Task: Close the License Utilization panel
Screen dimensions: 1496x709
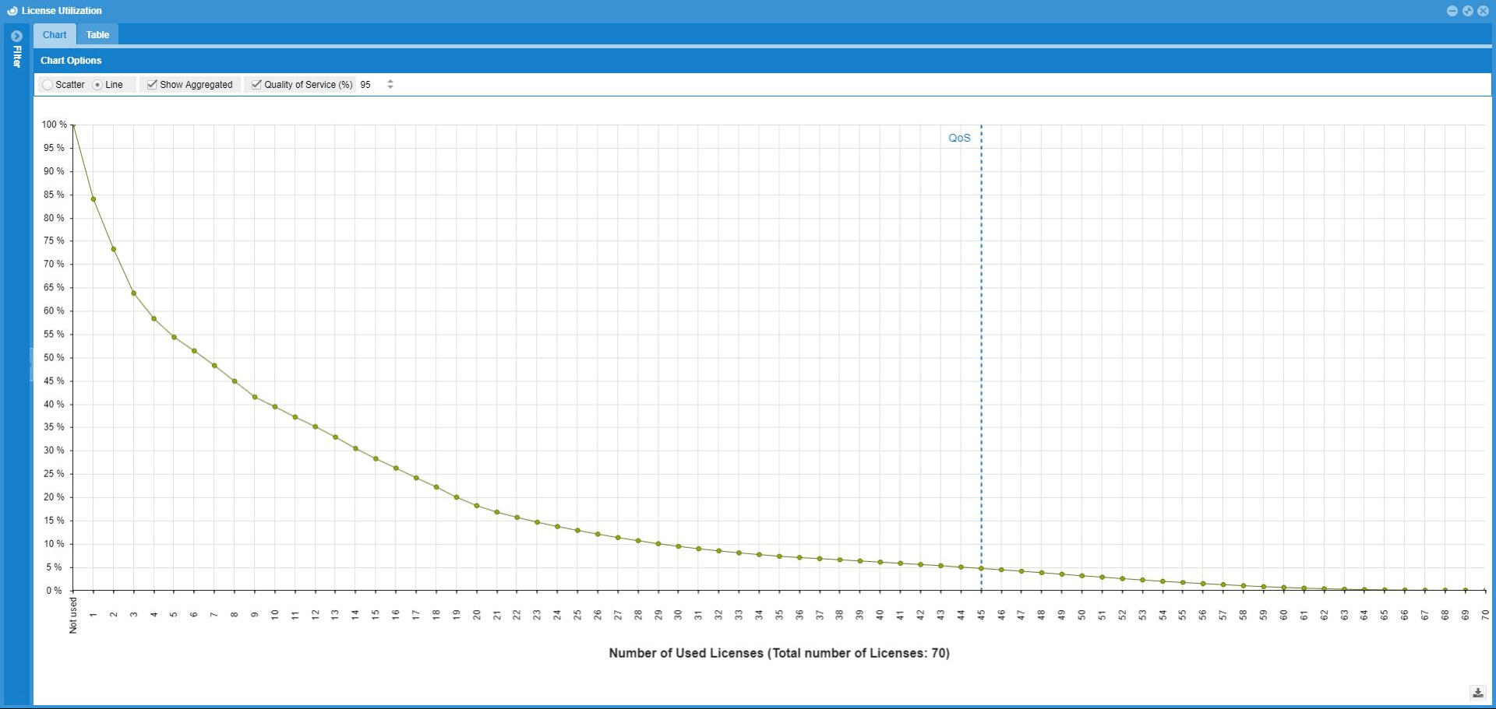Action: 1483,11
